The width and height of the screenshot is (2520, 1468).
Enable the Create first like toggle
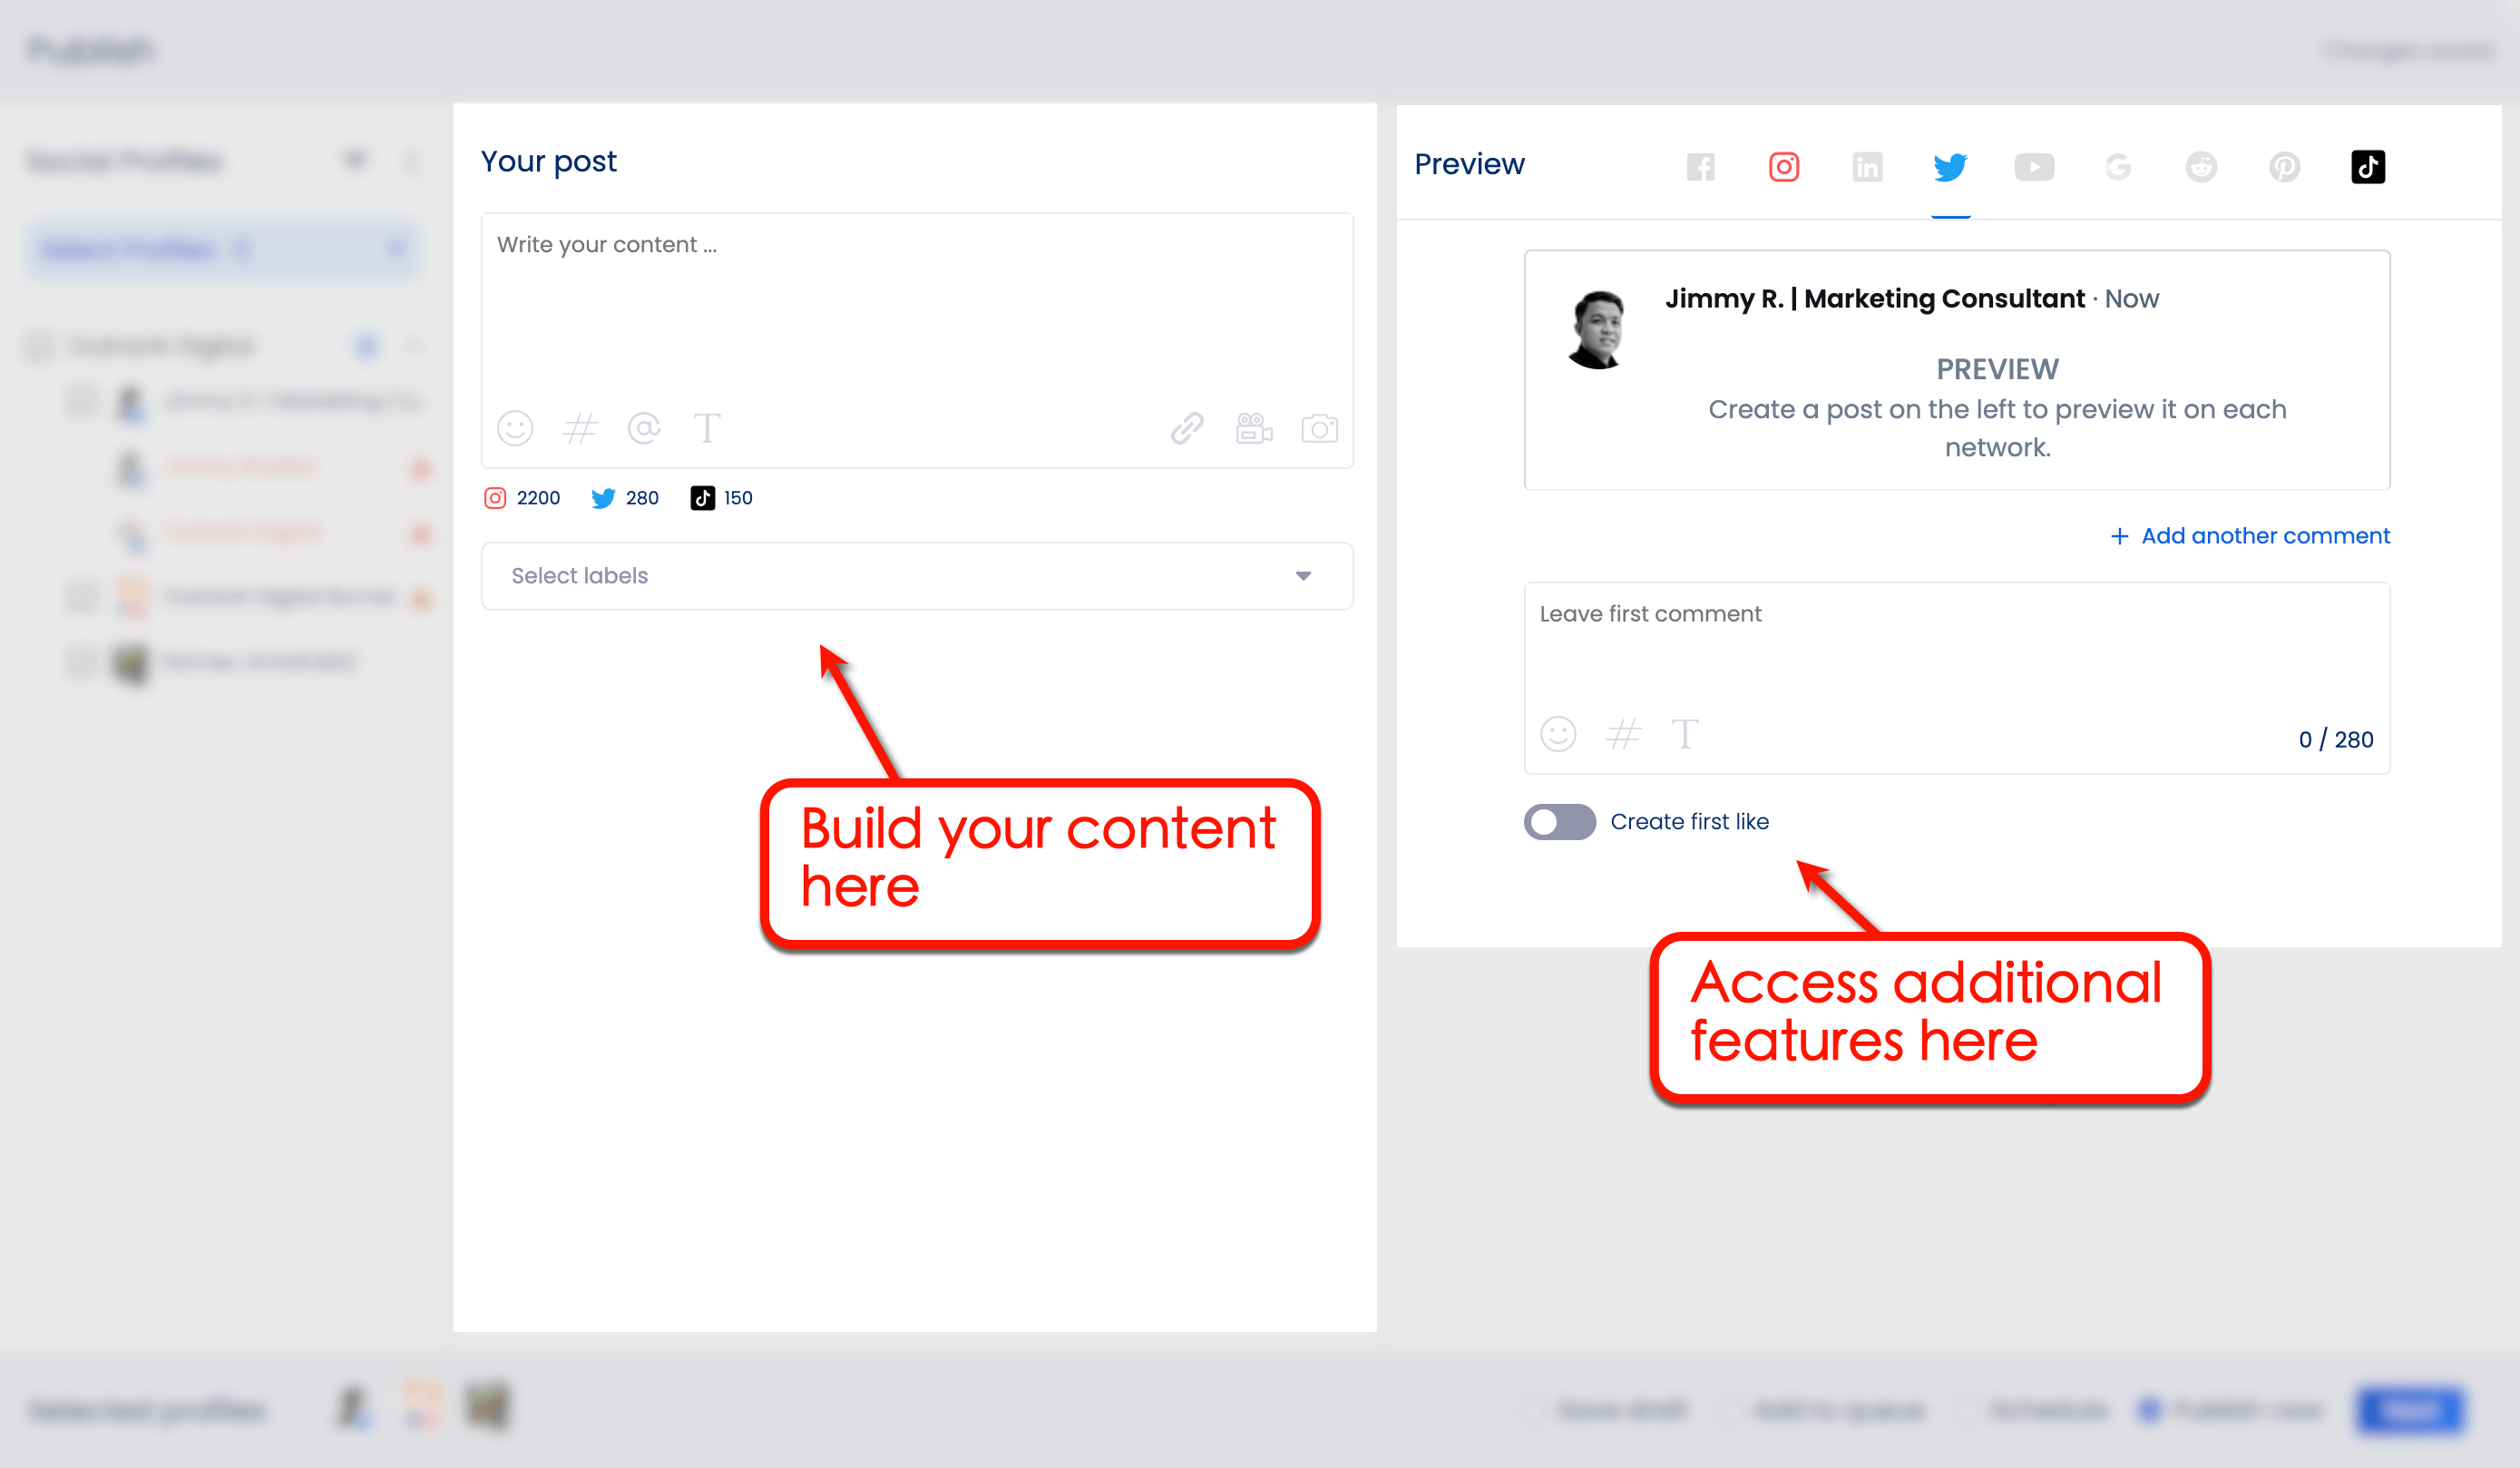coord(1559,821)
